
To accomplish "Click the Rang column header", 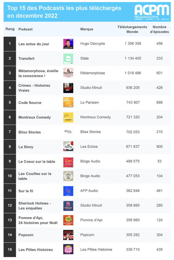I will 10,29.
